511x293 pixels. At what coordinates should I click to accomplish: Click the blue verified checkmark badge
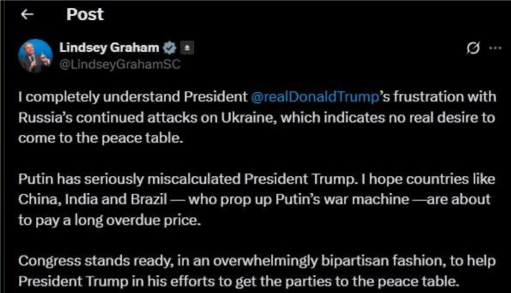point(169,48)
